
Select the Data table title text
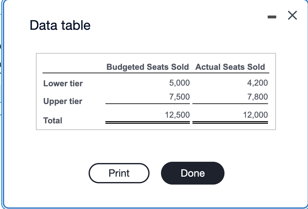point(60,25)
